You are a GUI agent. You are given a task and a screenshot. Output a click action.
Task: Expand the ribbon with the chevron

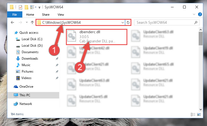coord(194,14)
